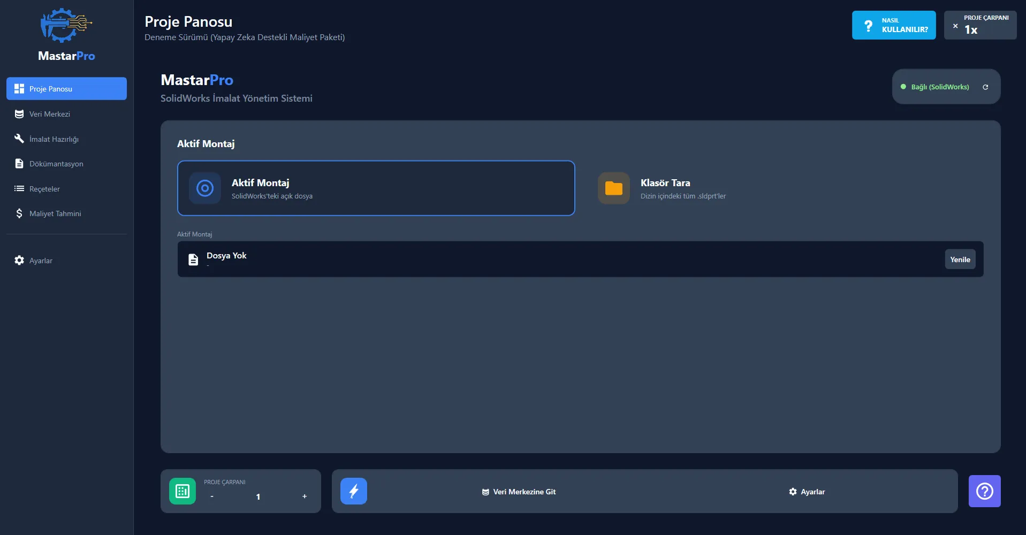Go to İmalat Hazırlığı sidebar item

pyautogui.click(x=54, y=139)
